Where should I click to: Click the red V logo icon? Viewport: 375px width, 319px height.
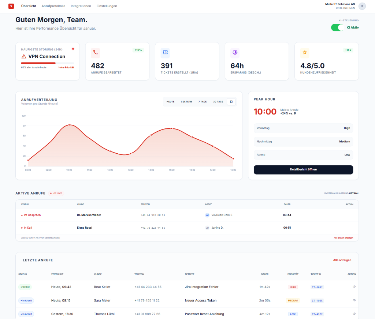(x=11, y=6)
